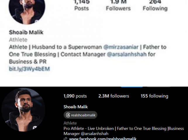View the 1.9 M Followers list

coord(118,5)
